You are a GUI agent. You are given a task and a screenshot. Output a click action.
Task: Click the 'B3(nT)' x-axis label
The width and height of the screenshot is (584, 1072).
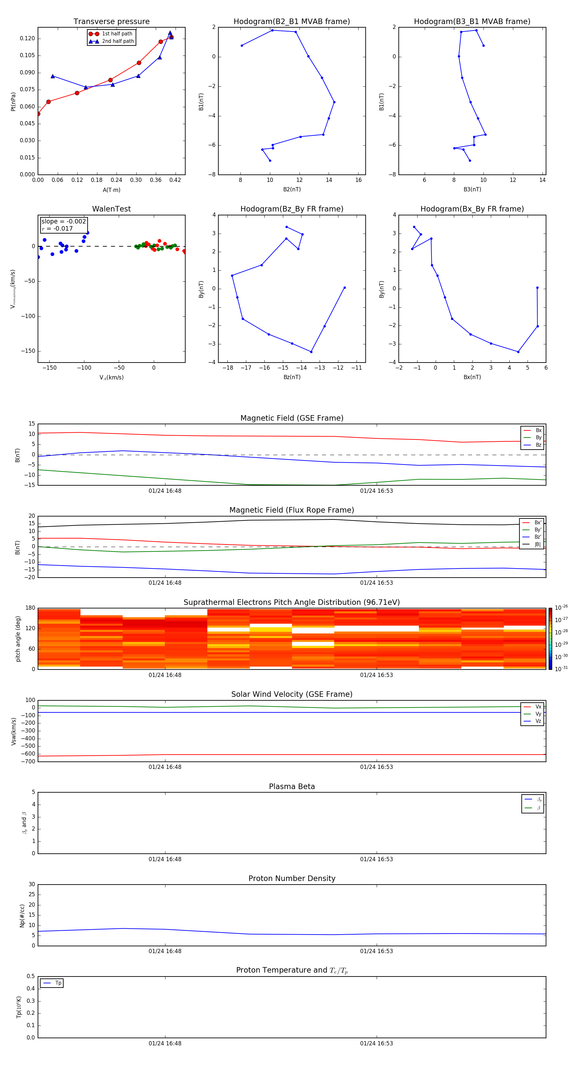coord(472,189)
